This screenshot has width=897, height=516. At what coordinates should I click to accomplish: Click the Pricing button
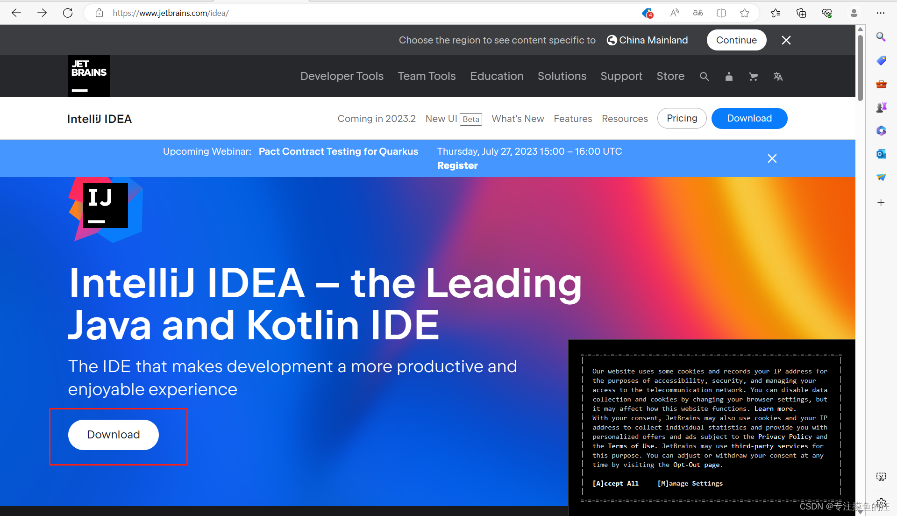pyautogui.click(x=682, y=118)
